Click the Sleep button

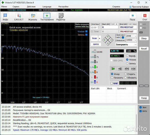tap(144, 38)
